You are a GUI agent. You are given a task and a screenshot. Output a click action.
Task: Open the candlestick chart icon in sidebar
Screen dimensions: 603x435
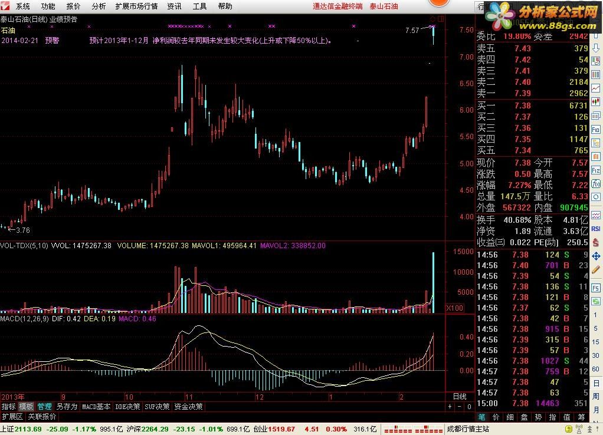pos(596,102)
